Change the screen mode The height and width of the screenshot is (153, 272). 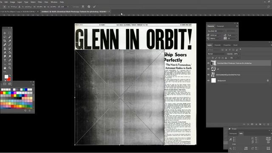10,84
